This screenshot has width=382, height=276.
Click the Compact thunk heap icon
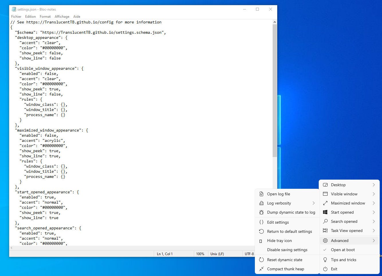261,269
